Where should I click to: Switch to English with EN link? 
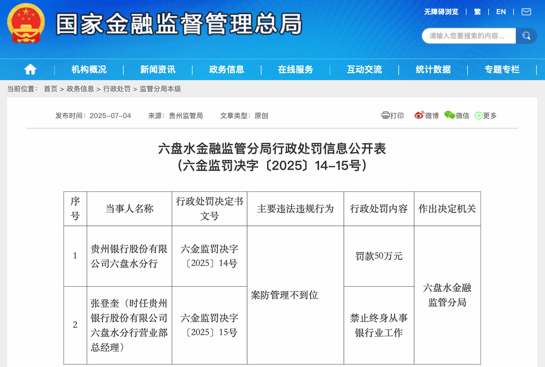[x=501, y=12]
